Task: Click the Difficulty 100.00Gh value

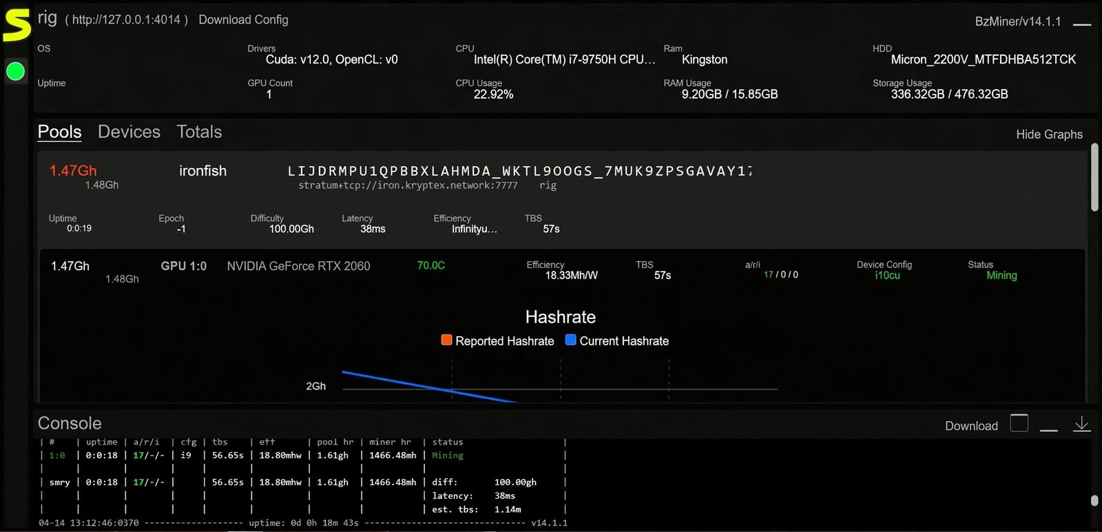Action: (291, 229)
